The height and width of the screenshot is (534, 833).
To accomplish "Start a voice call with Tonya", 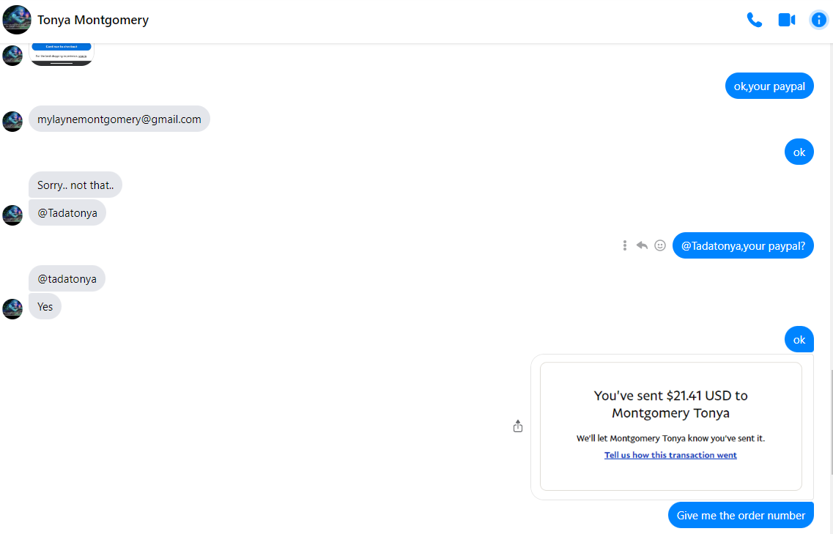I will point(754,20).
